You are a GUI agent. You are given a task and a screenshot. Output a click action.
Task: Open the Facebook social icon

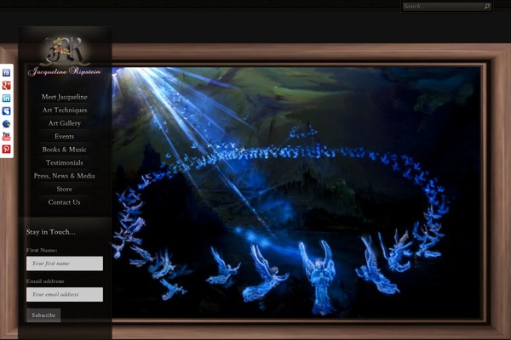click(x=6, y=72)
